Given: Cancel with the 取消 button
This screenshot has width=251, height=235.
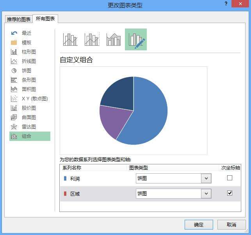Looking at the screenshot, I should (231, 224).
